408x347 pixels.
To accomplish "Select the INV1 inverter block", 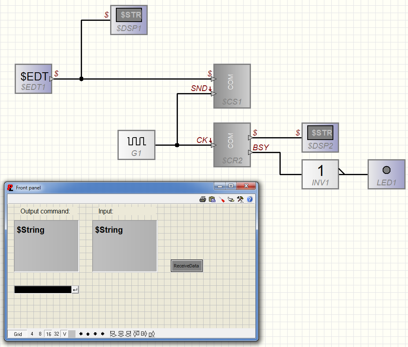I will pyautogui.click(x=320, y=174).
